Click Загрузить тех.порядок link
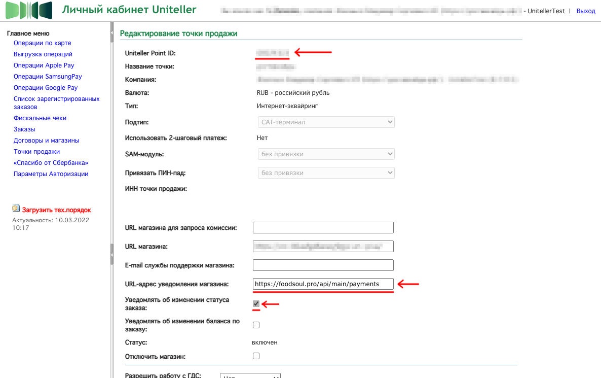The image size is (601, 378). (56, 210)
